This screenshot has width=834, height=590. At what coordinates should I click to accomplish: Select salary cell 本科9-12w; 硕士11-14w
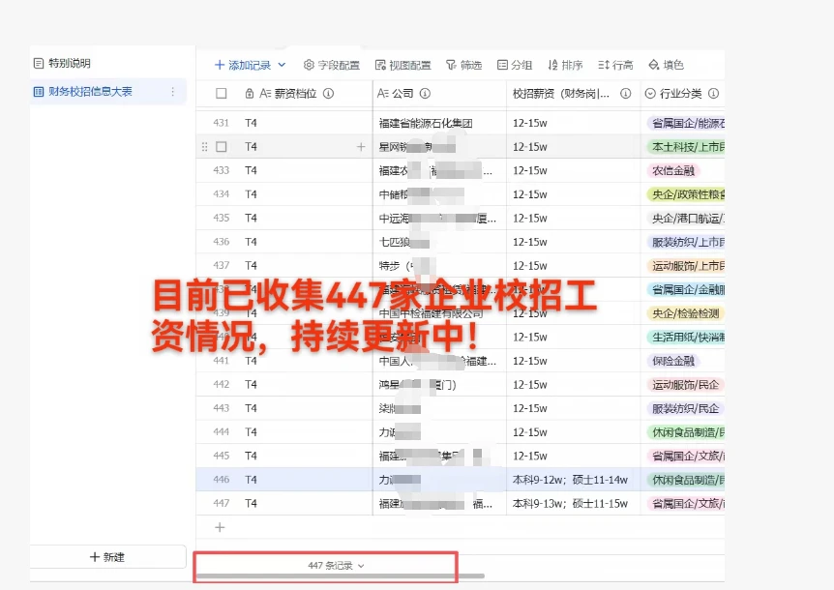[573, 480]
